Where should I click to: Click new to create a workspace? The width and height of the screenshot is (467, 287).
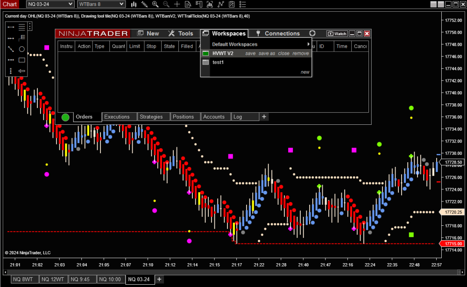[305, 72]
